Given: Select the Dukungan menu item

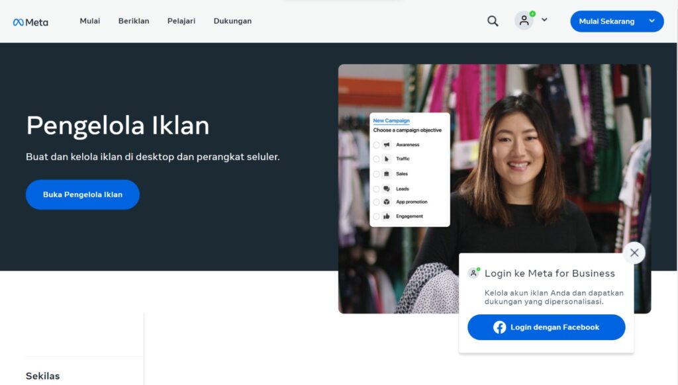Looking at the screenshot, I should (x=232, y=21).
